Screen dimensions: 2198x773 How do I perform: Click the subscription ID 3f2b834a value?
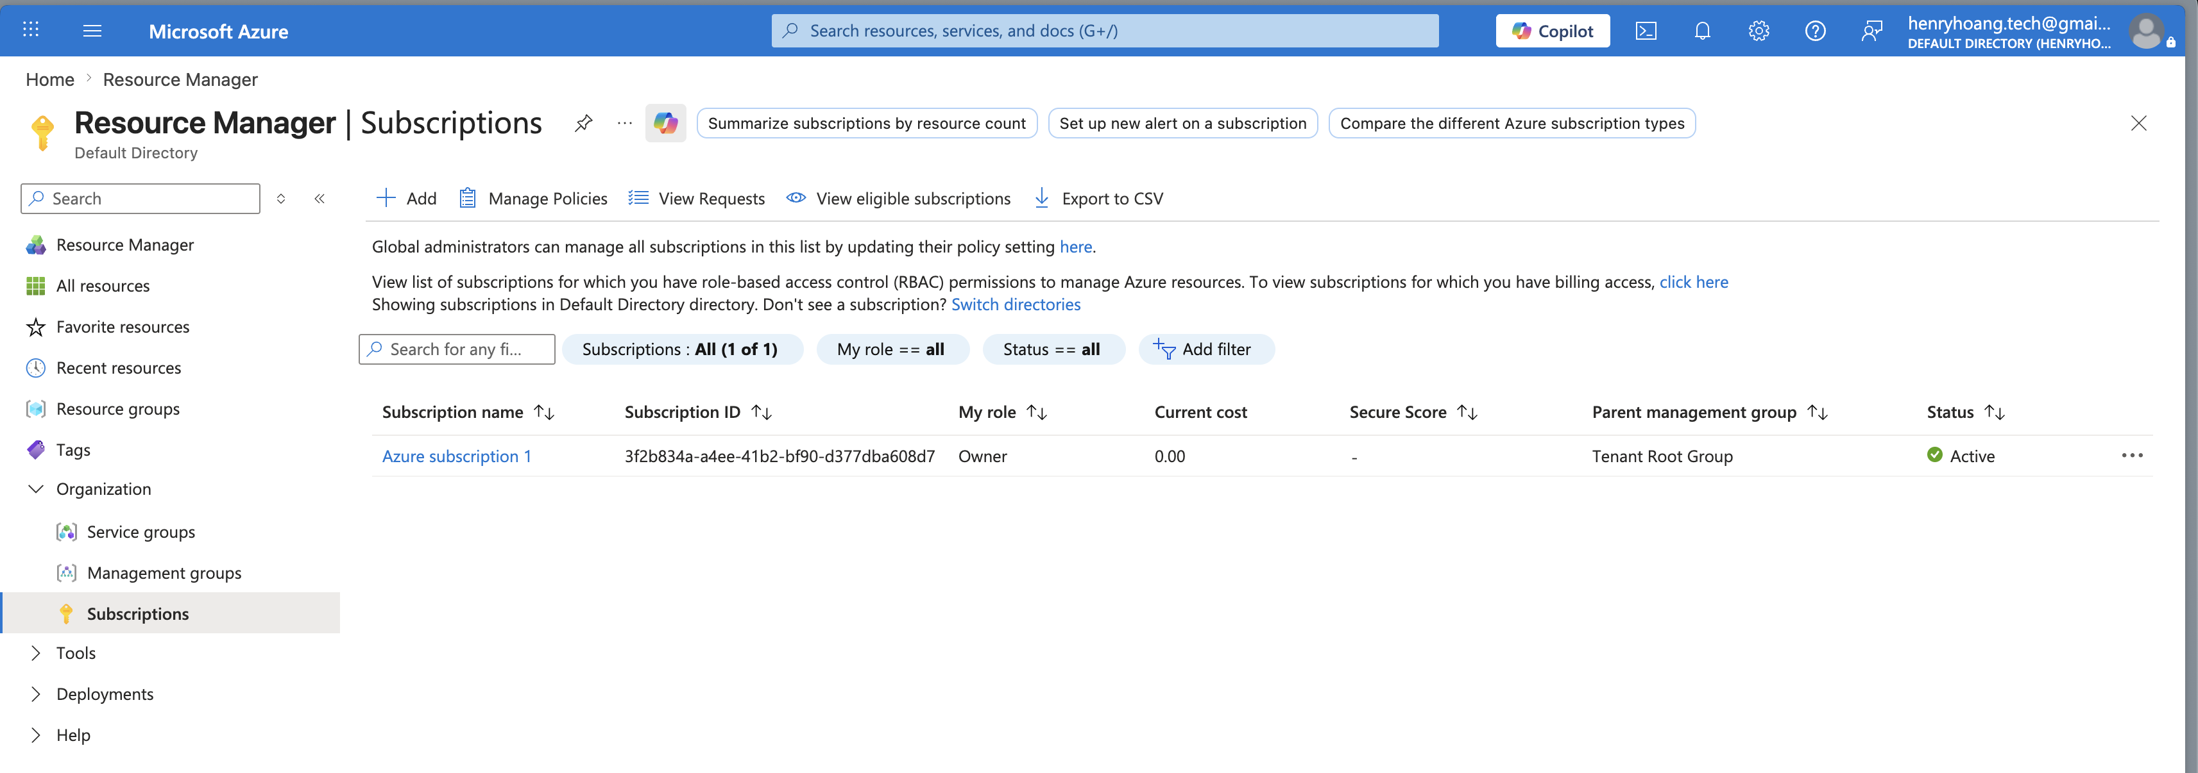[780, 456]
